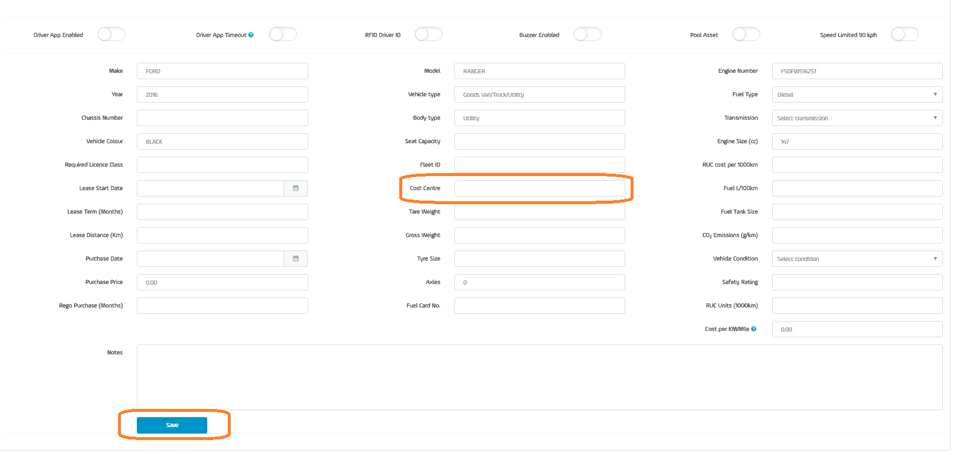Click the Purchase Price field
The image size is (960, 460).
tap(223, 282)
